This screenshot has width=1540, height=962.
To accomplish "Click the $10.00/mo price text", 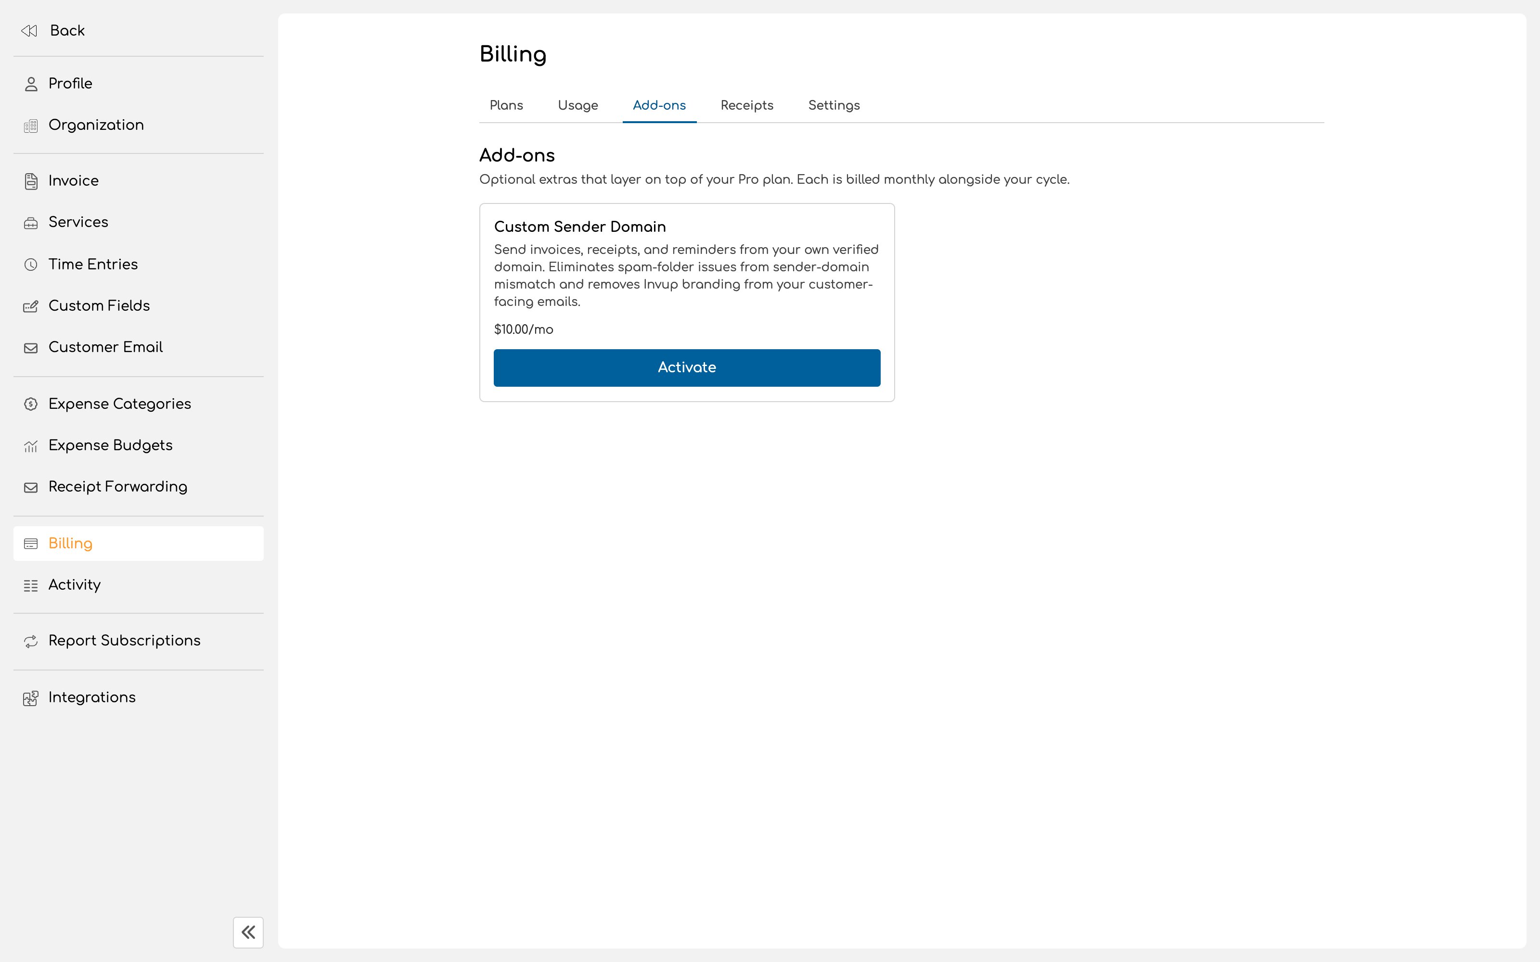I will tap(524, 329).
